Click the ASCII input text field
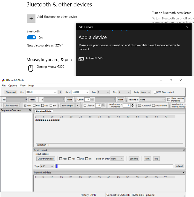The width and height of the screenshot is (194, 197). (x=115, y=166)
